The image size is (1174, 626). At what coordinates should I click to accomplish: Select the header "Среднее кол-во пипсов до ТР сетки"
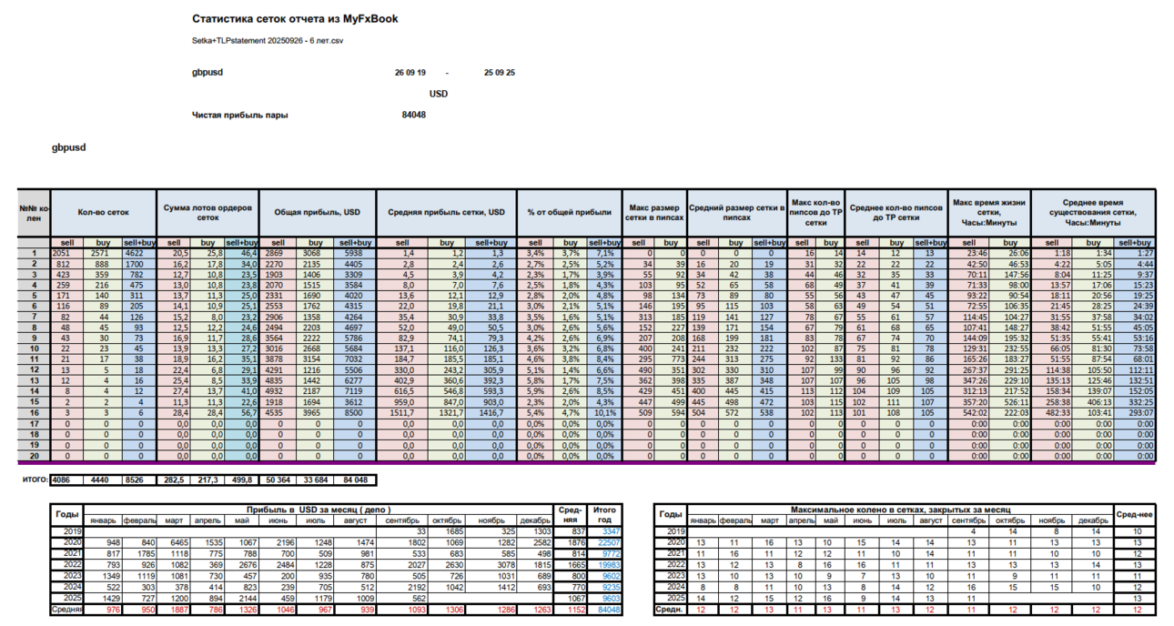(x=897, y=213)
